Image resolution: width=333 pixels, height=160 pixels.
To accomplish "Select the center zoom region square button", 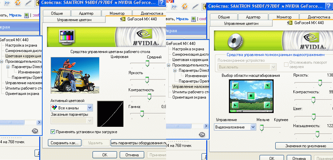I will (251, 96).
